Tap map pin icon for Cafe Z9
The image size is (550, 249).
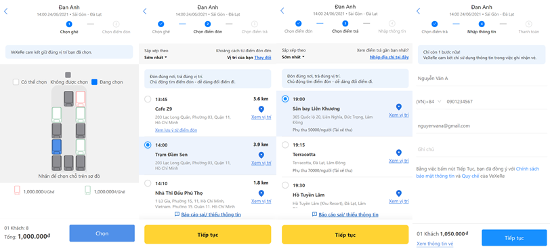tap(261, 109)
